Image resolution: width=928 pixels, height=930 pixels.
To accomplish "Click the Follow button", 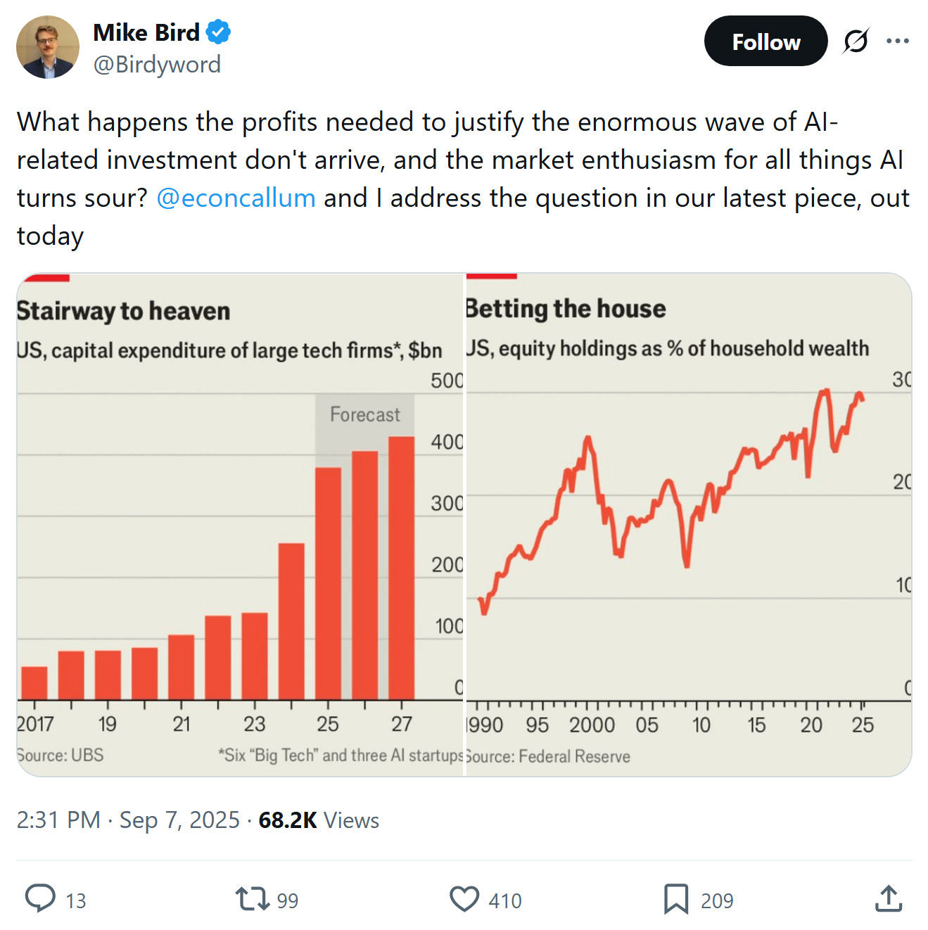I will coord(765,42).
